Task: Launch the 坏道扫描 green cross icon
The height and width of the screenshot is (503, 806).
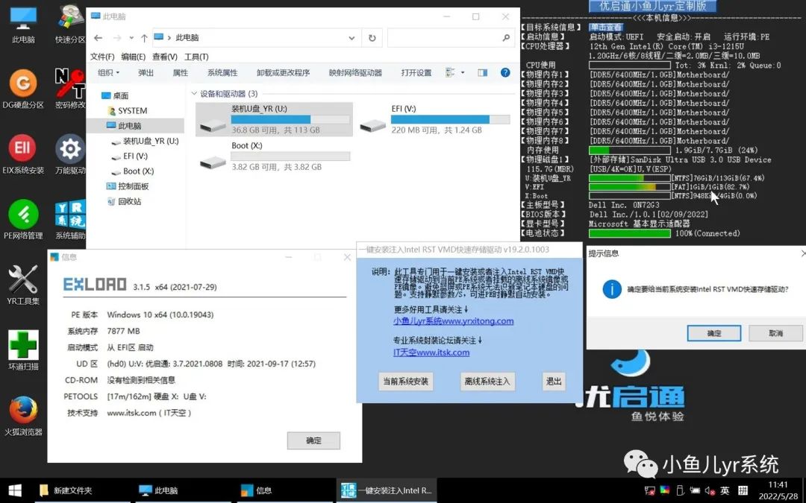Action: [x=23, y=350]
